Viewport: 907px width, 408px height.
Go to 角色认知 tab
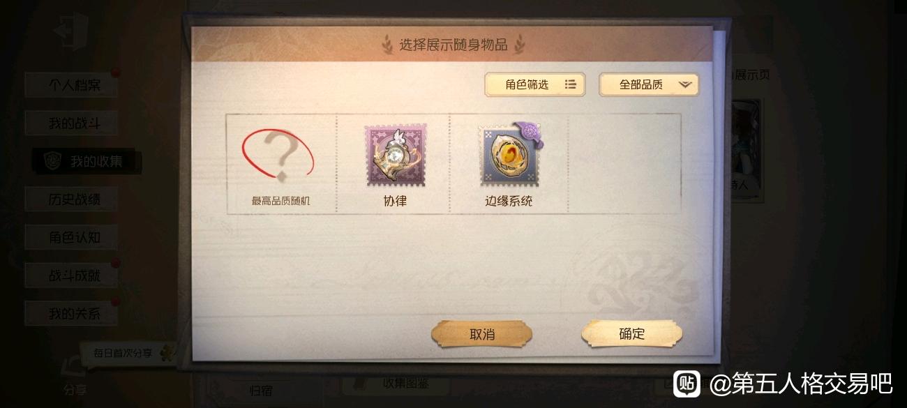(74, 237)
